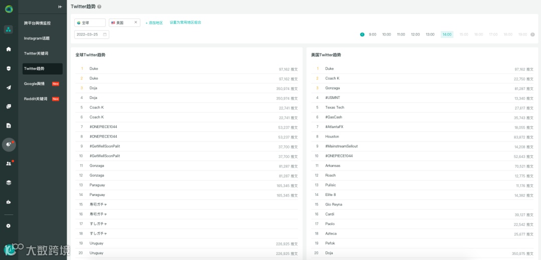Click Pulisic in the US trends list
This screenshot has height=260, width=541.
pos(331,185)
